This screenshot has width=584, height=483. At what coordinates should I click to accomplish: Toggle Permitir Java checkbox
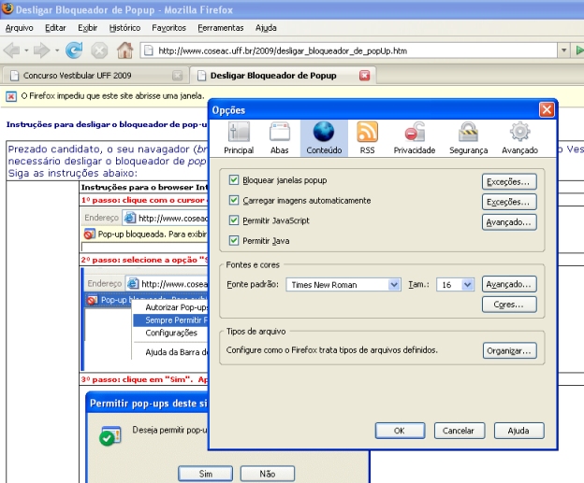(x=234, y=241)
